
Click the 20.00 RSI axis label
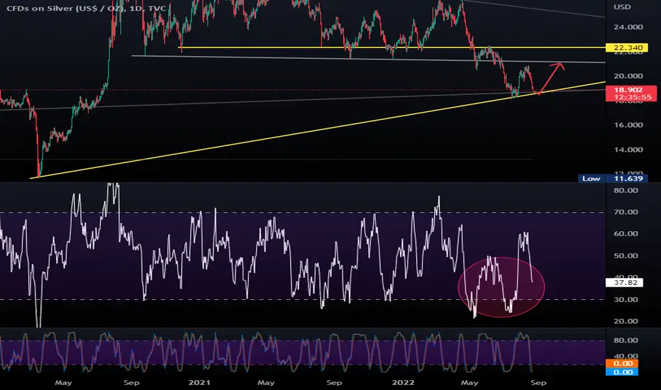pyautogui.click(x=626, y=321)
